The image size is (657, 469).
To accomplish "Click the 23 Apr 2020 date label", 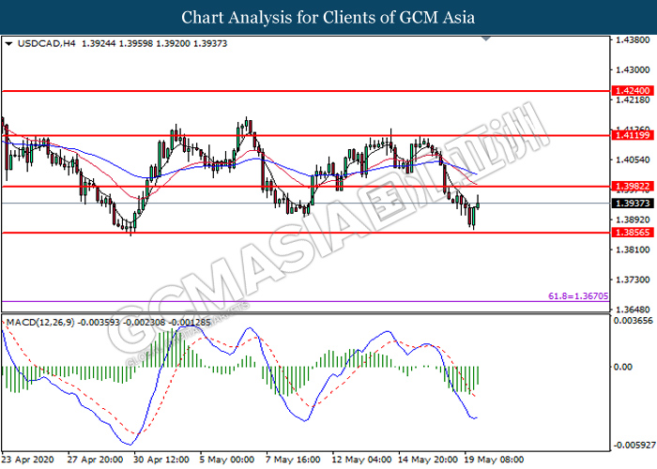I will click(x=27, y=460).
